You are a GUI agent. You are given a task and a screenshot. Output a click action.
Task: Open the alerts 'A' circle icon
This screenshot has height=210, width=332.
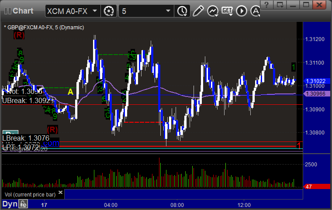pyautogui.click(x=255, y=11)
